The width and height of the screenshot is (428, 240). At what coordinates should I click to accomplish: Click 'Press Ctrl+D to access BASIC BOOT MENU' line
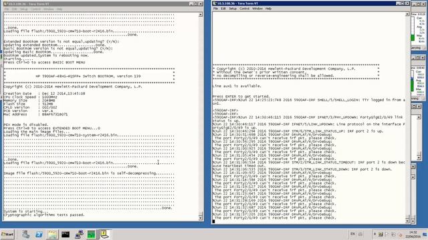44,62
